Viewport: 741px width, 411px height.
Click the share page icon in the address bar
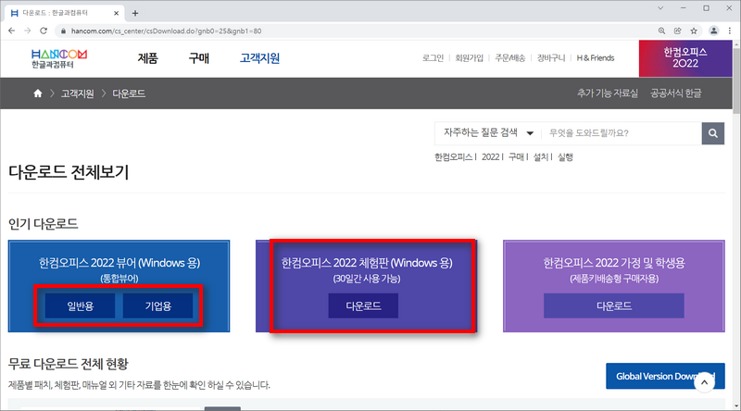click(x=678, y=31)
